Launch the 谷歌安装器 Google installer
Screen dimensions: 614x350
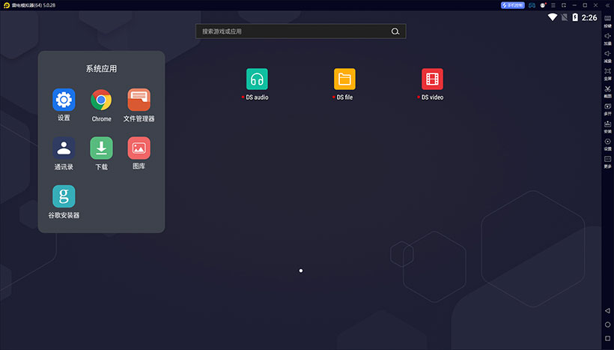(64, 196)
